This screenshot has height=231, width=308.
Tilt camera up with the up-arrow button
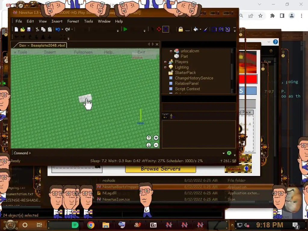tap(149, 138)
